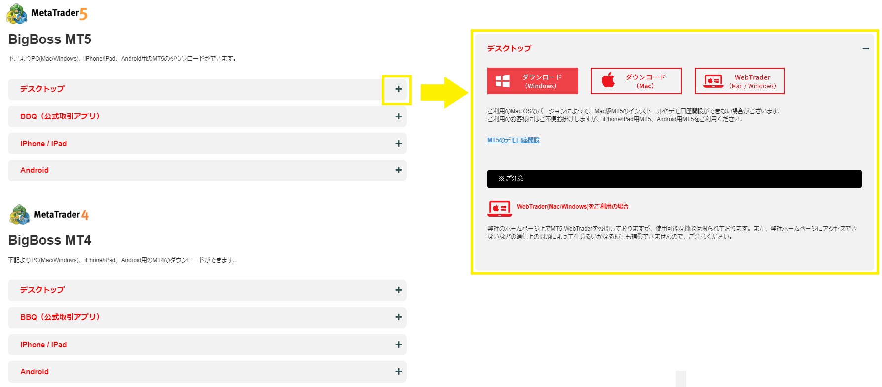The width and height of the screenshot is (882, 387).
Task: Expand MT4 iPhone / iPad plus icon
Action: click(399, 345)
